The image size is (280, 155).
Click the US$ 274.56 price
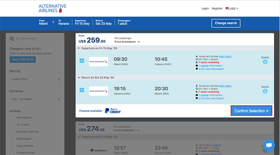pyautogui.click(x=92, y=129)
